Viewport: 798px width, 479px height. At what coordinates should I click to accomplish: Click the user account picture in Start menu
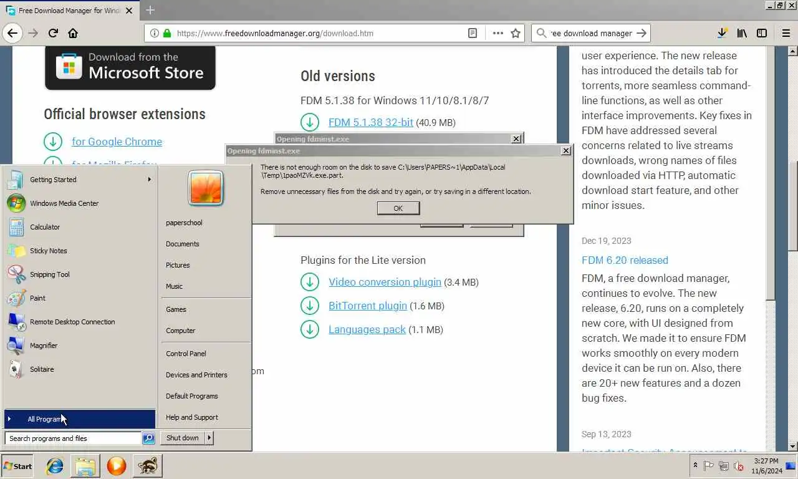206,188
